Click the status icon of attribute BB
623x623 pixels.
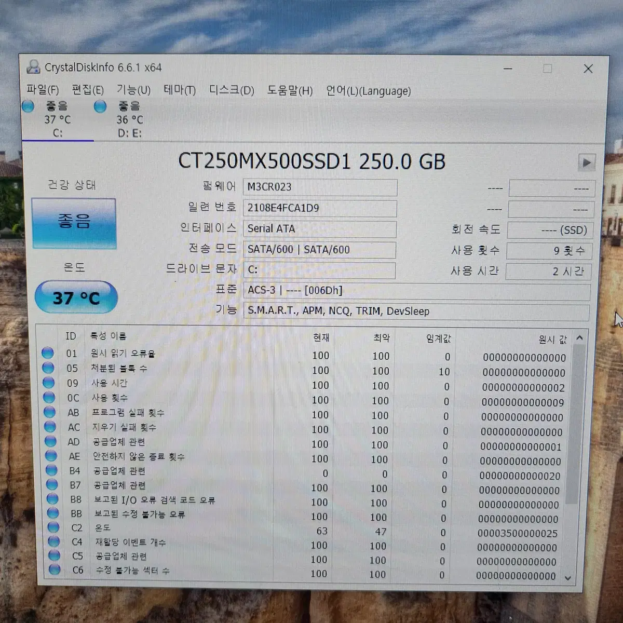click(x=53, y=513)
